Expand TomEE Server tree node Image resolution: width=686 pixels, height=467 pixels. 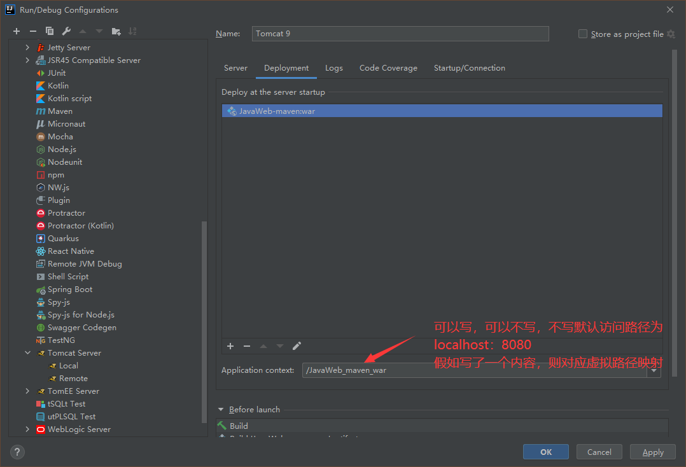pos(27,391)
